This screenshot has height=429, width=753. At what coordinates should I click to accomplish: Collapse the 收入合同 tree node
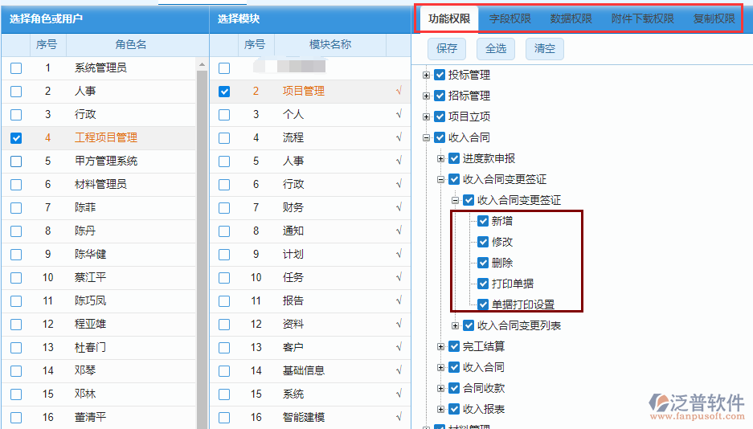(x=427, y=138)
